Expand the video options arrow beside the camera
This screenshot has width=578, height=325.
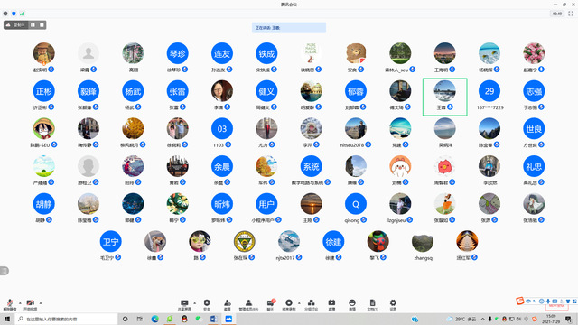coord(41,303)
